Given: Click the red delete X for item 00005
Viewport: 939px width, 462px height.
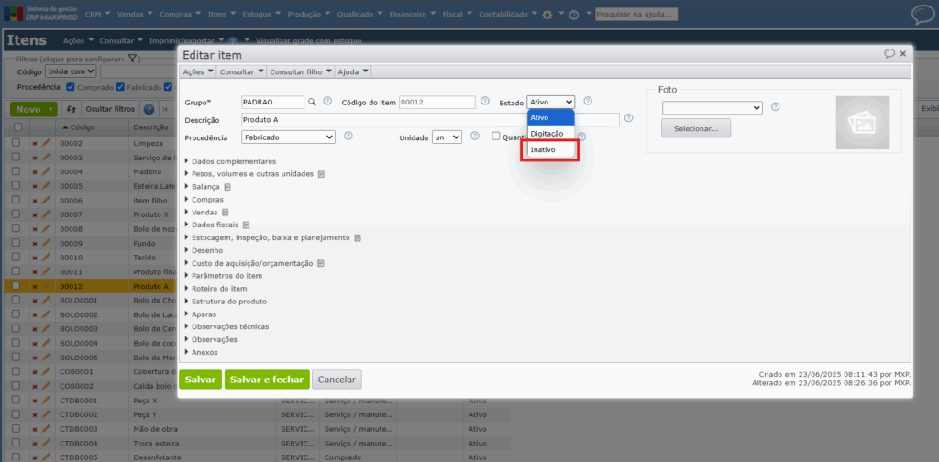Looking at the screenshot, I should (35, 186).
